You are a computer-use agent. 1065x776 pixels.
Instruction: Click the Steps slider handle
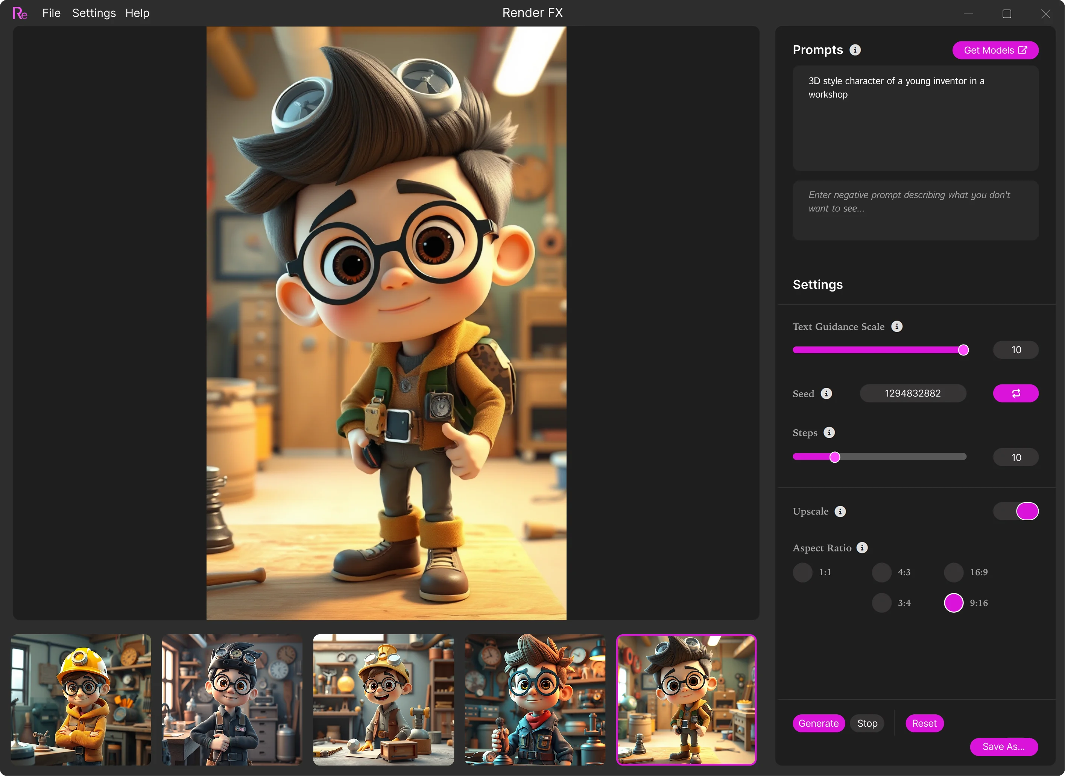coord(835,457)
